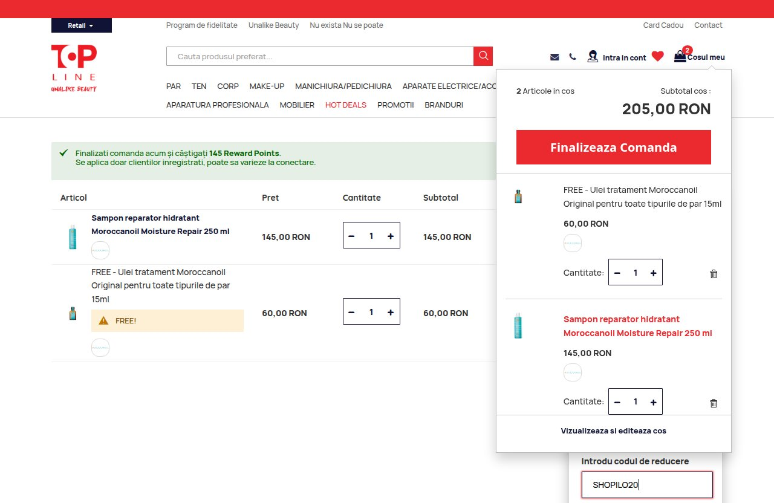
Task: Increase Ulei tratament quantity in mini cart
Action: point(653,273)
